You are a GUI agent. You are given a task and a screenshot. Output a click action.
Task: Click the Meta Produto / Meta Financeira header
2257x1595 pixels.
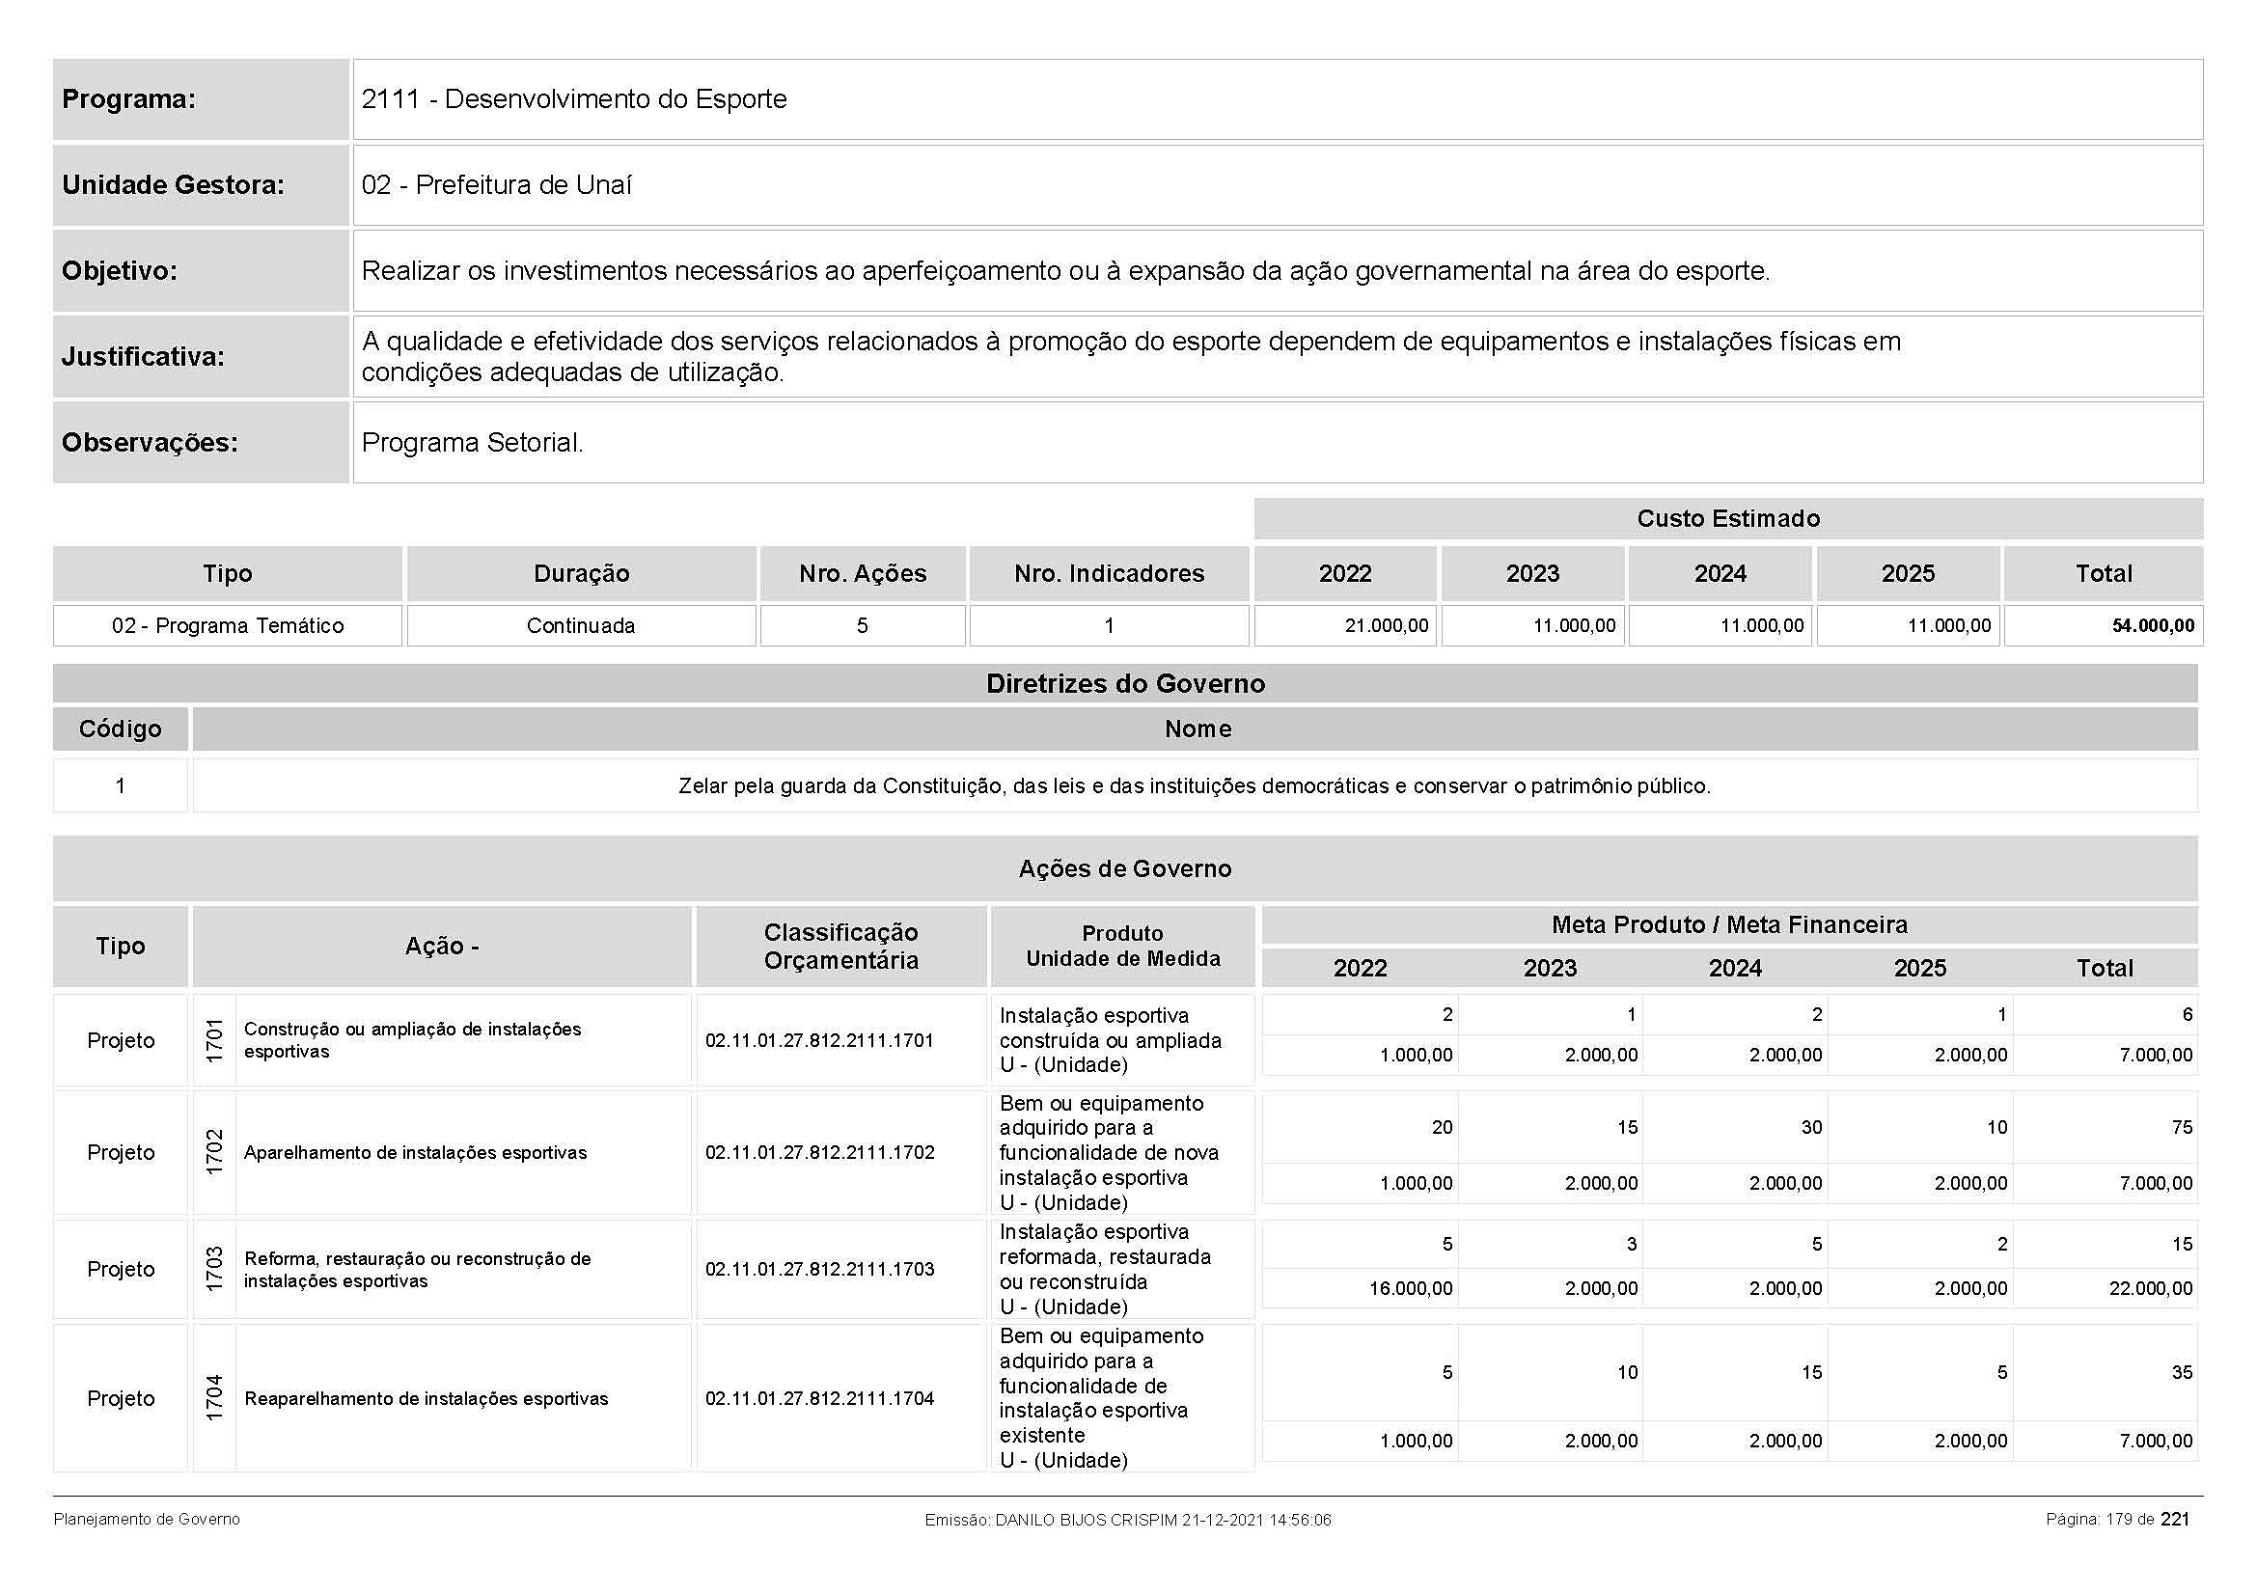click(1728, 924)
